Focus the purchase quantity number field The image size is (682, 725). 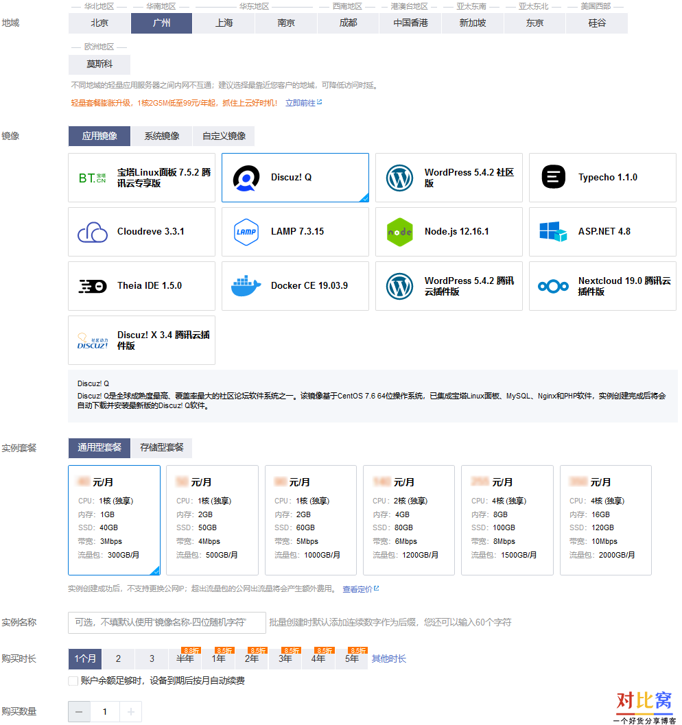105,711
